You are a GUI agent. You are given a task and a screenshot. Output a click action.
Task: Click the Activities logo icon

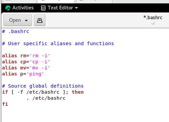point(8,8)
